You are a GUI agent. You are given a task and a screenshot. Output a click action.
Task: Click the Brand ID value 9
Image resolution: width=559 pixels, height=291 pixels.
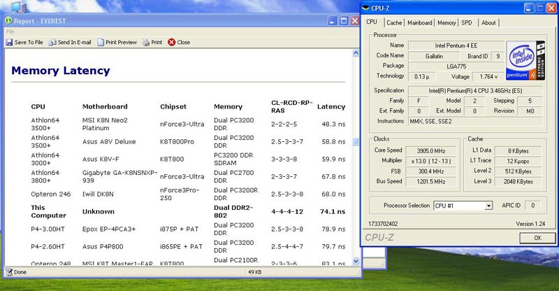click(x=498, y=57)
